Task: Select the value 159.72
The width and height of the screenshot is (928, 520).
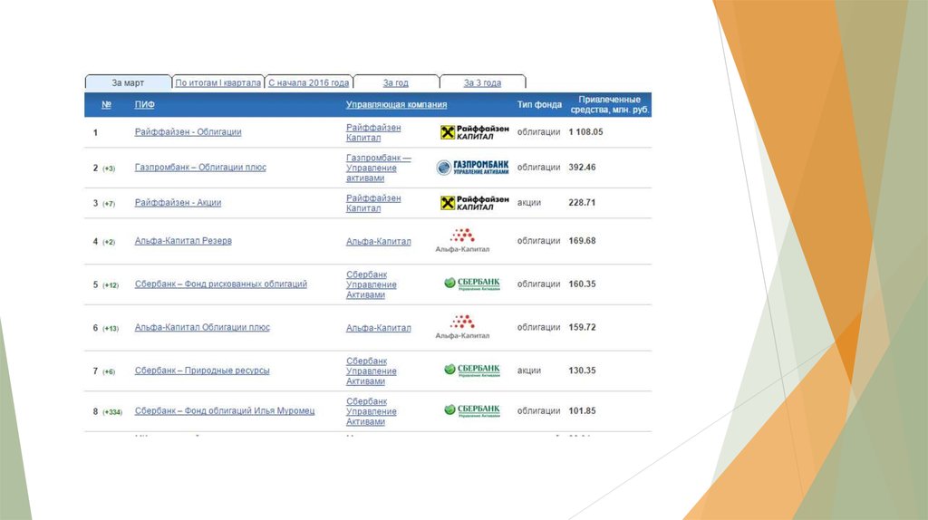Action: coord(583,327)
